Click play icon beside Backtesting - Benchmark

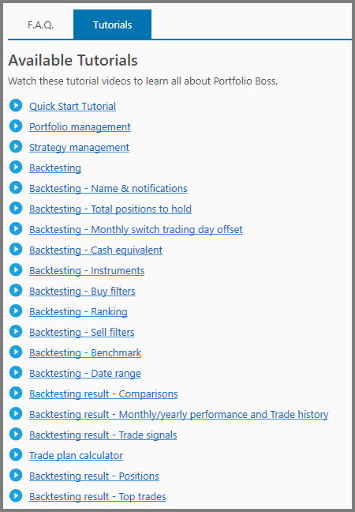click(16, 352)
